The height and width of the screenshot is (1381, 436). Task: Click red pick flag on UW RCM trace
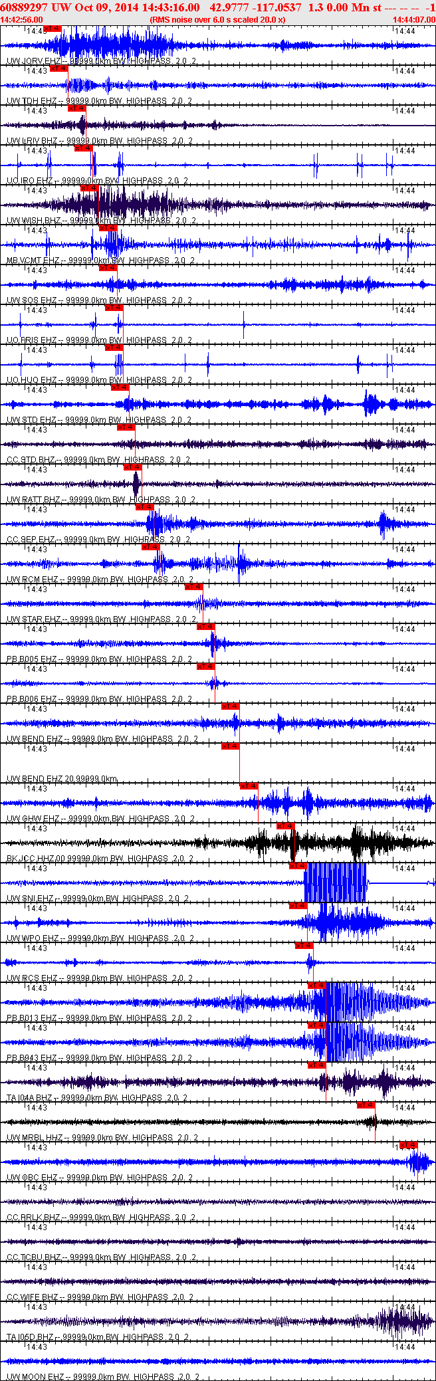[x=150, y=547]
